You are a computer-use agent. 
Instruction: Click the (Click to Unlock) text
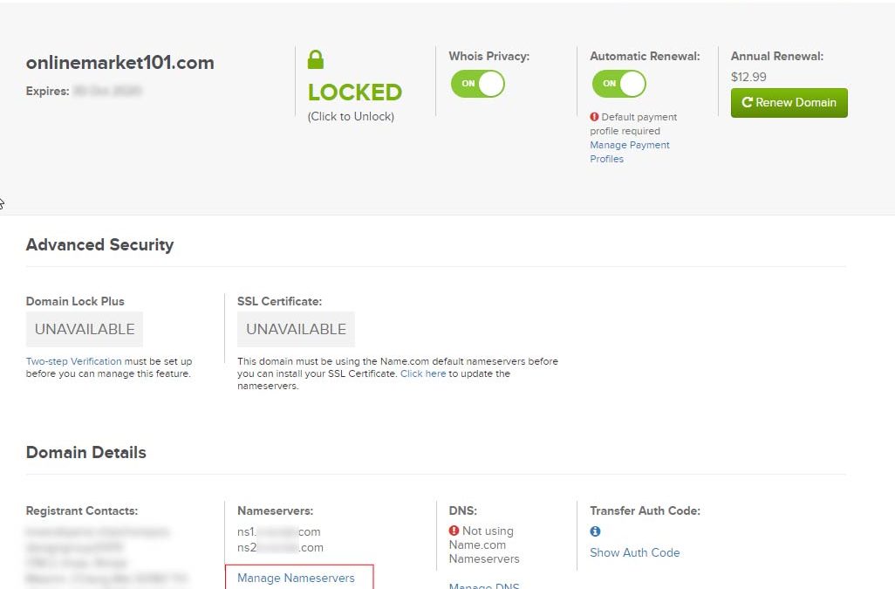(x=351, y=116)
